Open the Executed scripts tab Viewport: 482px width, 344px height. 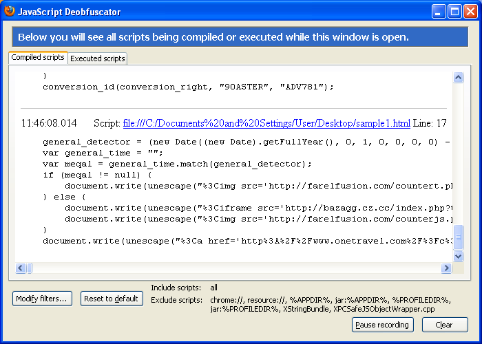pyautogui.click(x=98, y=58)
